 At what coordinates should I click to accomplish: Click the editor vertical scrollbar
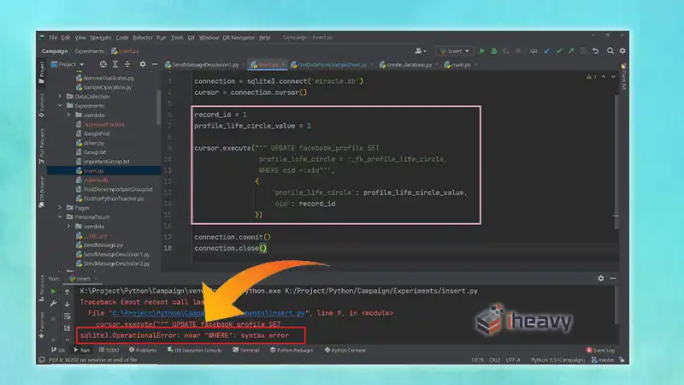click(616, 162)
